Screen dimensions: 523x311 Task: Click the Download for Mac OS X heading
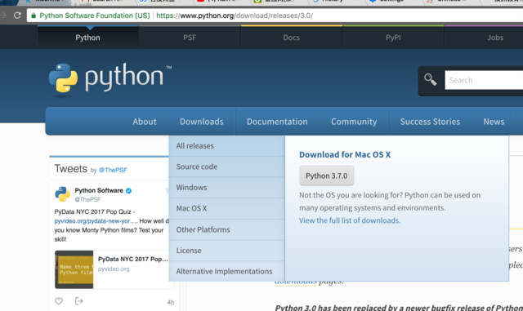pyautogui.click(x=345, y=154)
